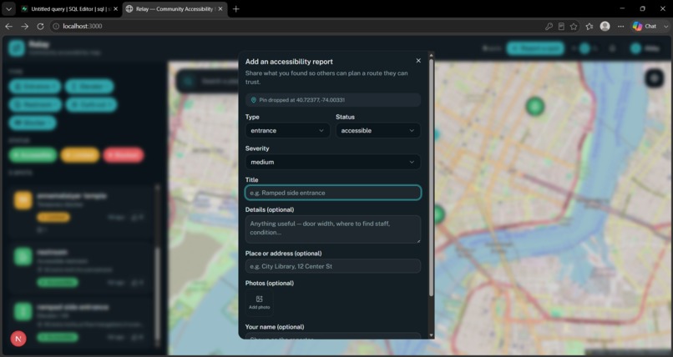Select the Relay Community Accessibility tab
This screenshot has height=357, width=673.
(175, 9)
